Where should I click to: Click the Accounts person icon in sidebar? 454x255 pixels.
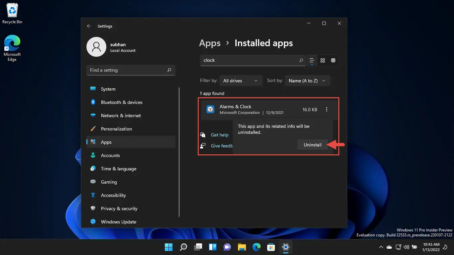(93, 155)
